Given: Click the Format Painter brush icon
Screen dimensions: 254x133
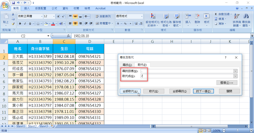Looking at the screenshot, I should click(x=13, y=23).
